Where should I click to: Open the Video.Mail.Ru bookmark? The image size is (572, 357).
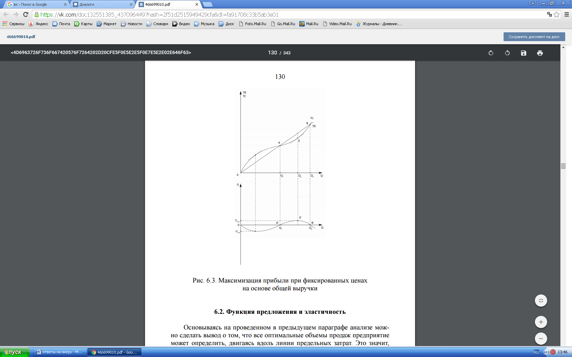click(x=337, y=24)
